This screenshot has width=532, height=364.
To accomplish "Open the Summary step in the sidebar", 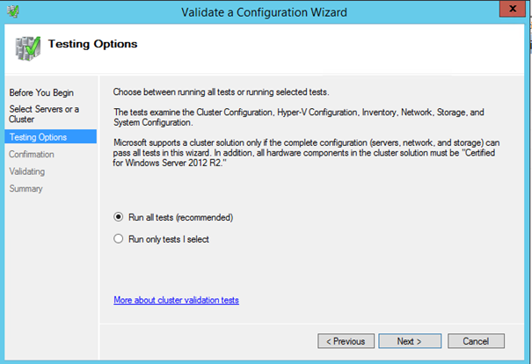I will (x=26, y=189).
